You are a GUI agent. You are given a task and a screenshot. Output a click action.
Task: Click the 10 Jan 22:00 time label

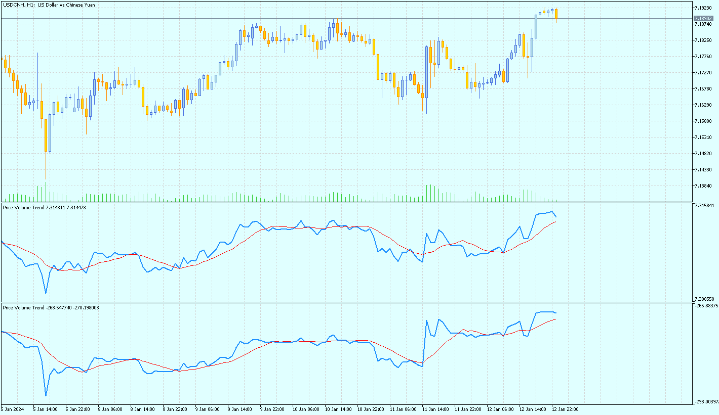(x=371, y=409)
